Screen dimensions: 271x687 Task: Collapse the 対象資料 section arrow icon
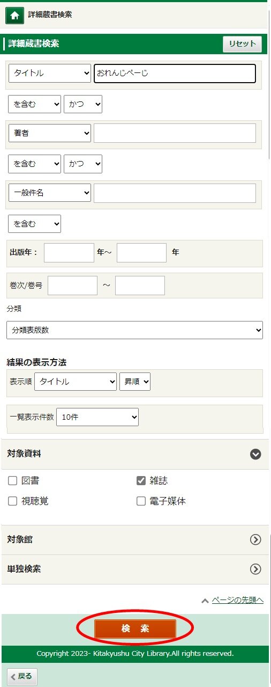click(x=255, y=454)
